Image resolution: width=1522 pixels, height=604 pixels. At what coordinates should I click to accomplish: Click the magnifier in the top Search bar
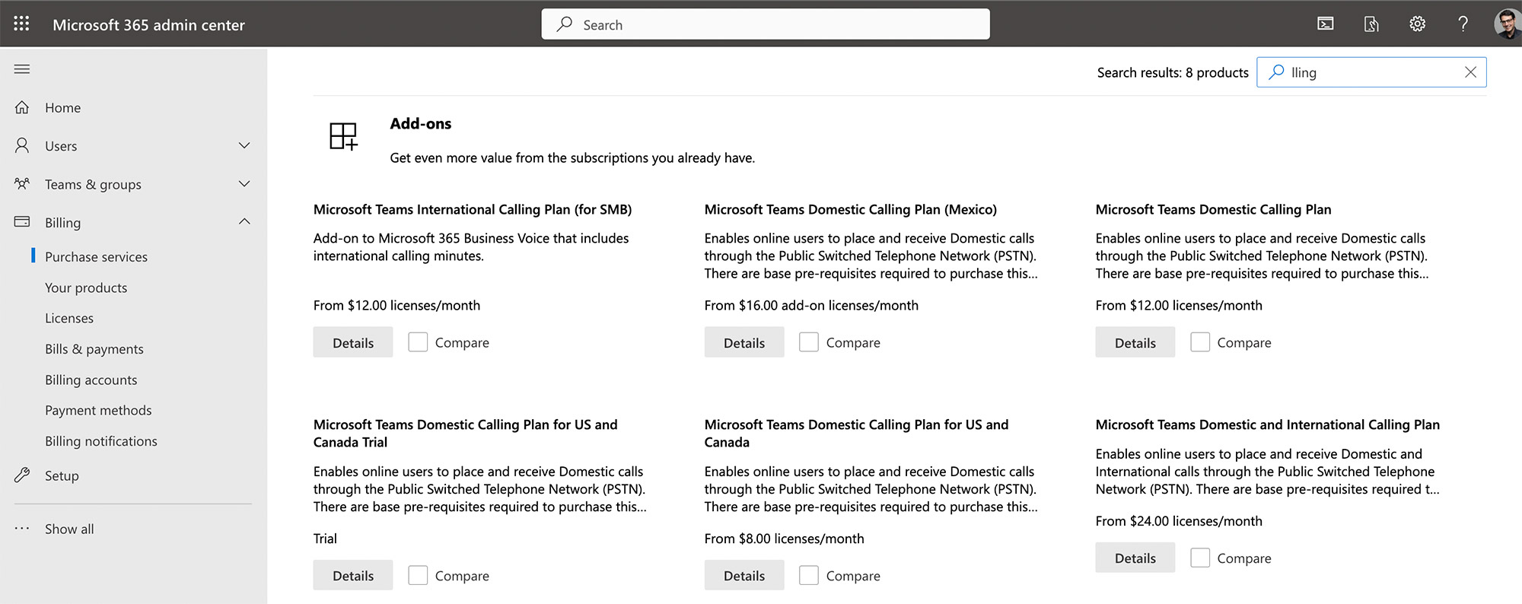tap(564, 24)
